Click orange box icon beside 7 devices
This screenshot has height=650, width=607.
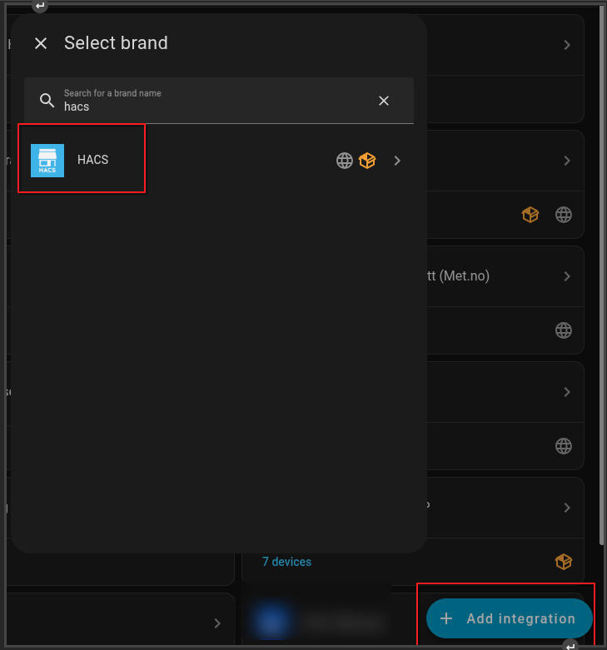pyautogui.click(x=564, y=562)
